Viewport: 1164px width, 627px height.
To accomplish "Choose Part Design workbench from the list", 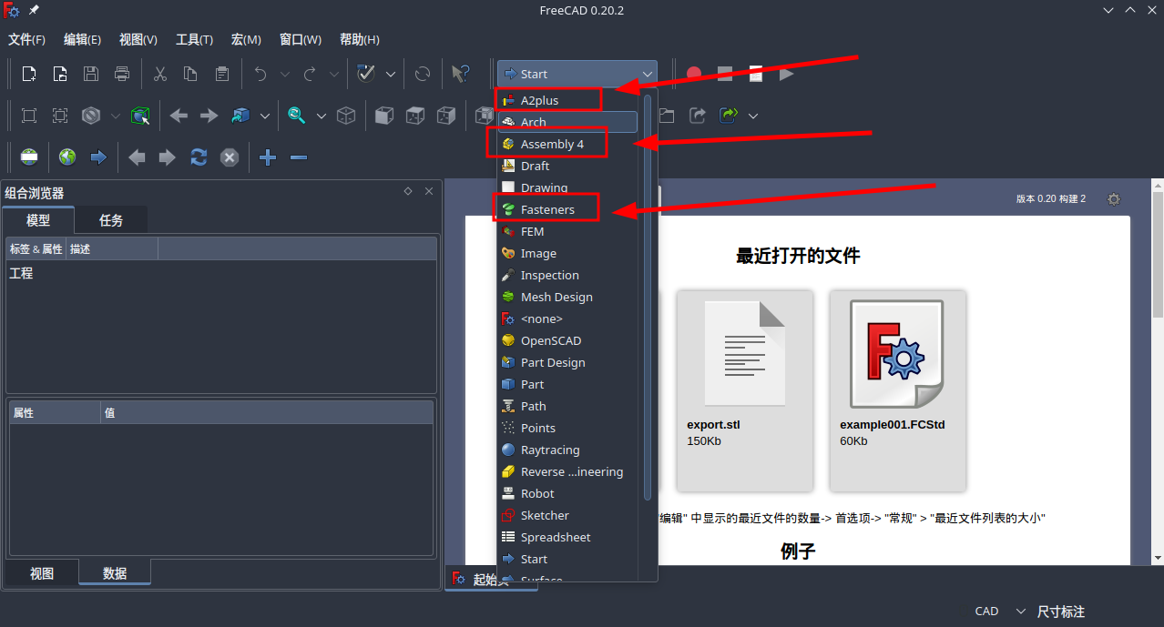I will [567, 362].
